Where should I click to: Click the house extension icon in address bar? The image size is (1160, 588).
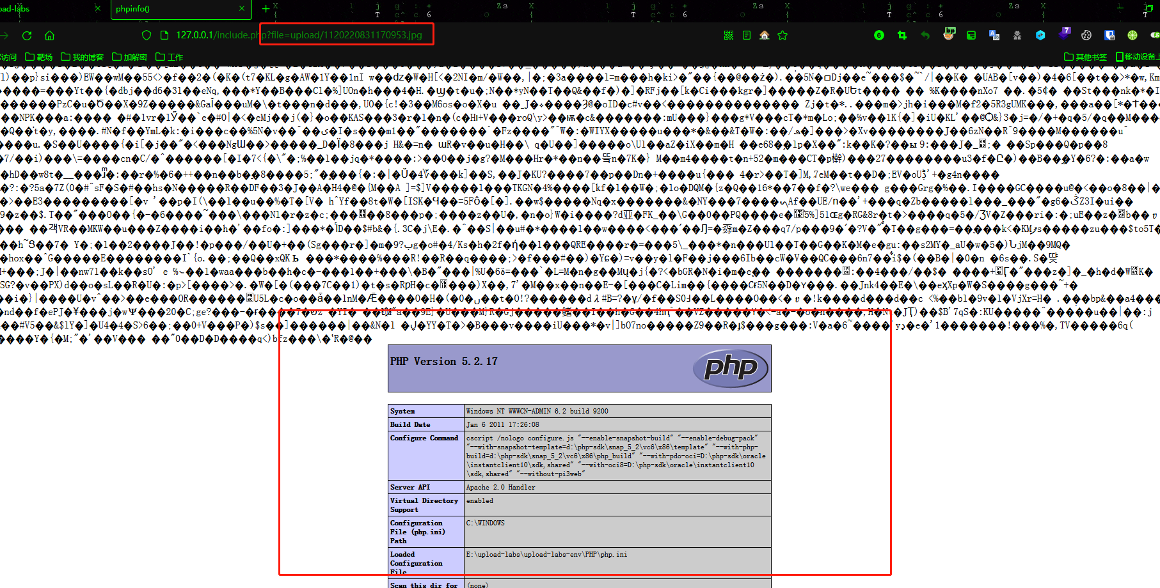coord(765,35)
